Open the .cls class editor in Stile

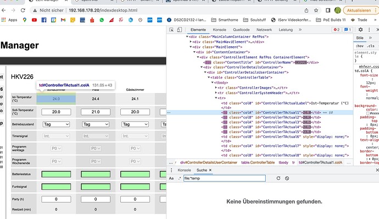click(371, 46)
